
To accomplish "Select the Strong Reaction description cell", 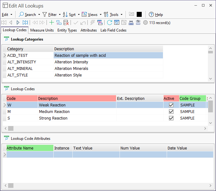I will tap(77, 118).
